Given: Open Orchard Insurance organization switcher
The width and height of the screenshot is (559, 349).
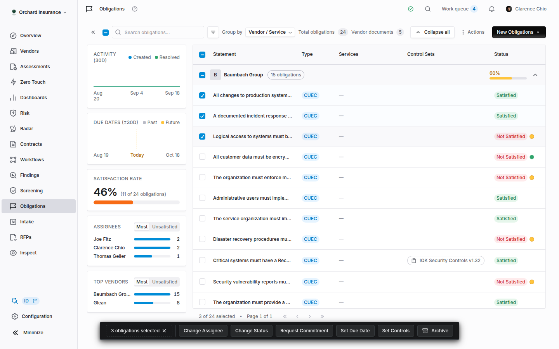Looking at the screenshot, I should [39, 12].
